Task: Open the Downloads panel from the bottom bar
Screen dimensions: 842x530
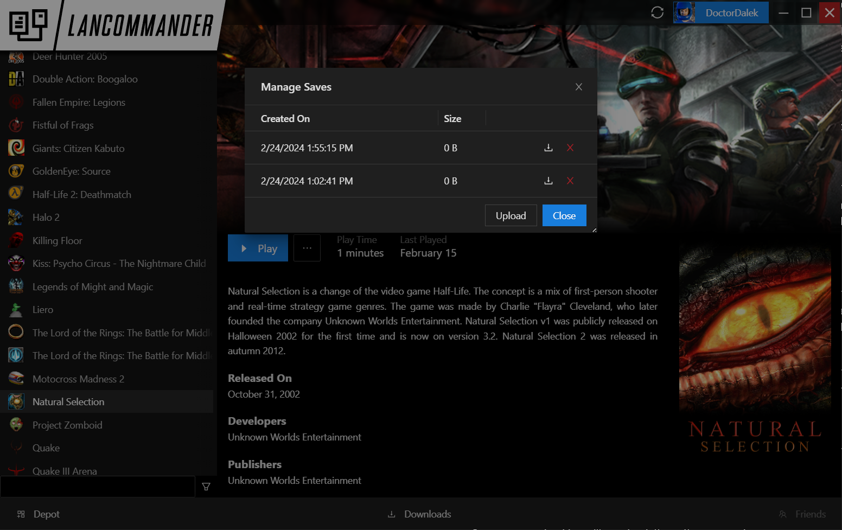Action: point(427,514)
